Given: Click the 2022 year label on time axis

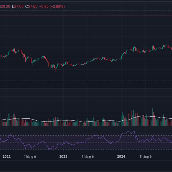Looking at the screenshot, I should [6, 157].
